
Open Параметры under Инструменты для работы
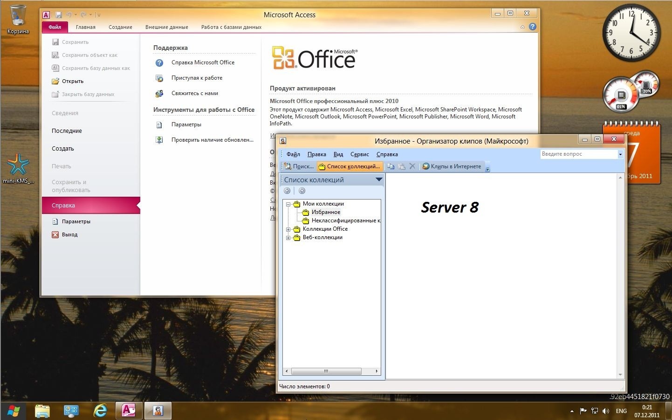[186, 124]
